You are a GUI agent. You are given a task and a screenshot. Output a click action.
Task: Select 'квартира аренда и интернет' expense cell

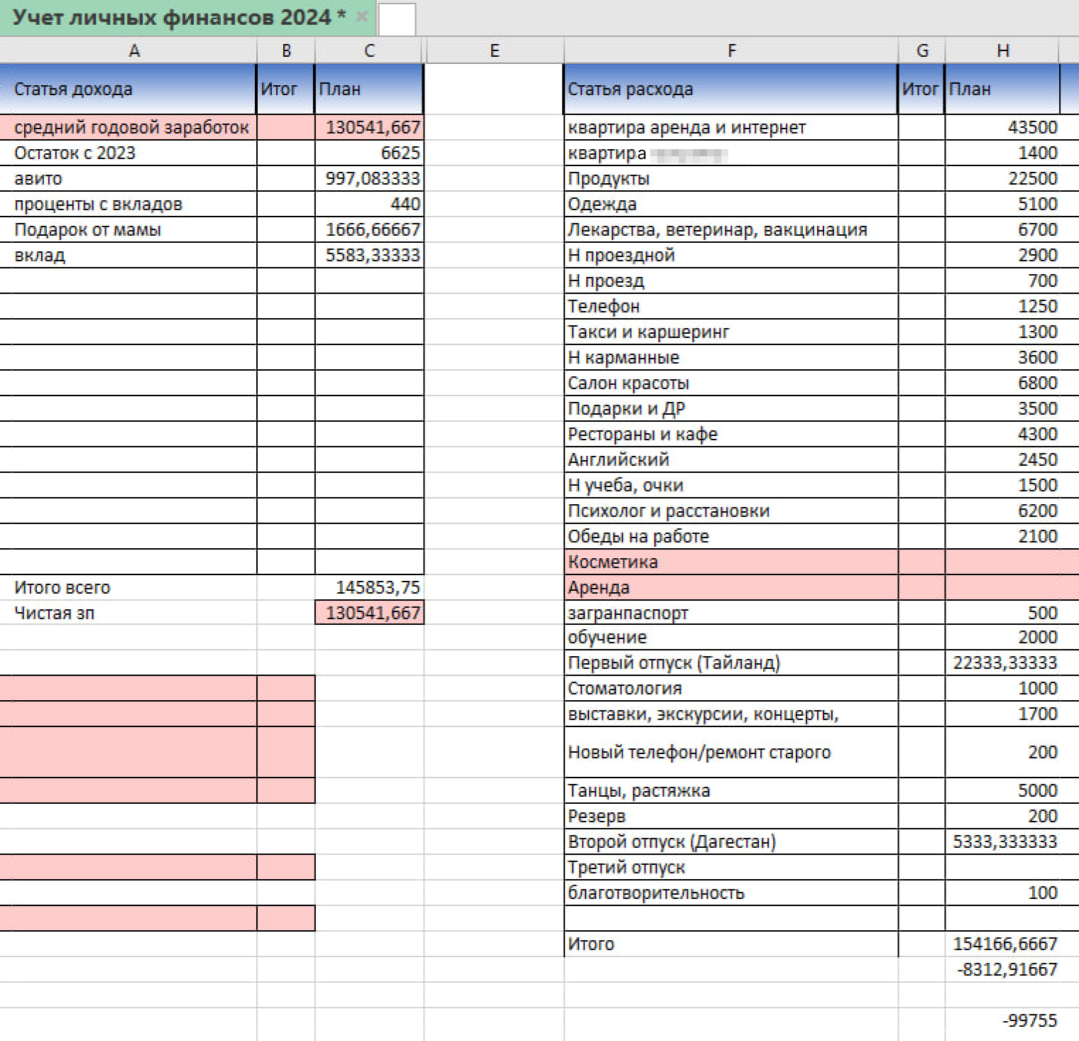pos(731,127)
